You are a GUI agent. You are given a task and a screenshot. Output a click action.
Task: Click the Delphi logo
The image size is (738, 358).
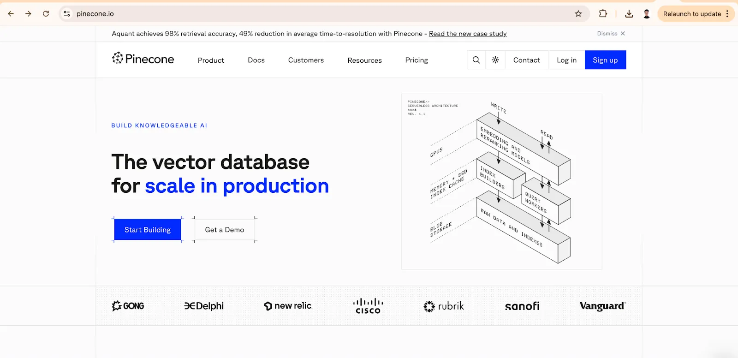204,306
